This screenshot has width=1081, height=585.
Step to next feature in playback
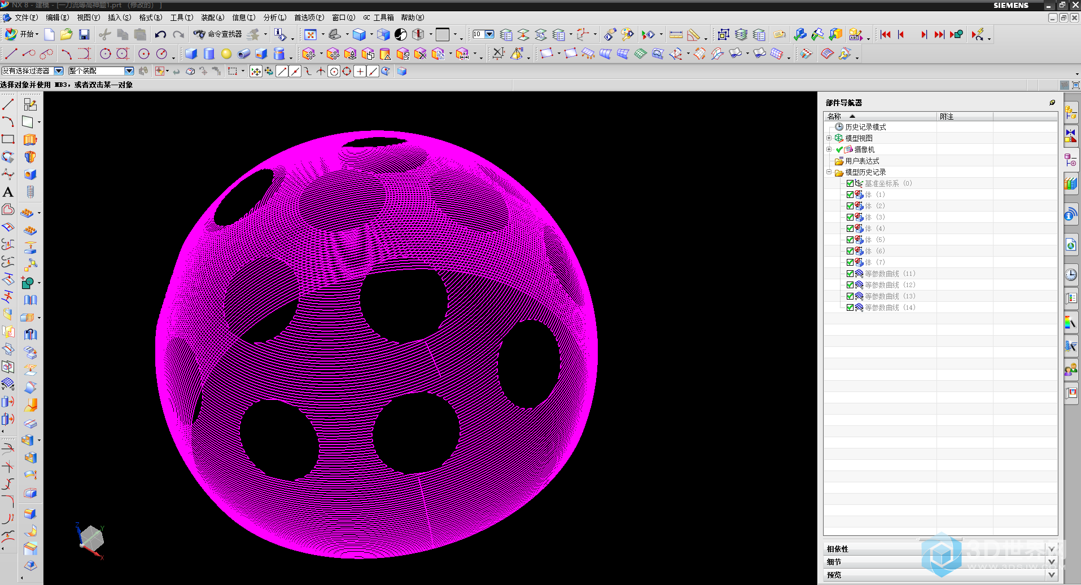coord(924,35)
